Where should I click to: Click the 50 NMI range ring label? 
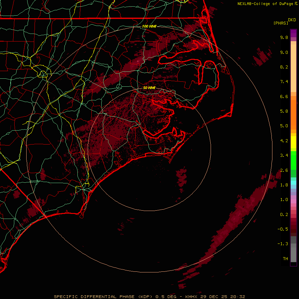pos(149,88)
